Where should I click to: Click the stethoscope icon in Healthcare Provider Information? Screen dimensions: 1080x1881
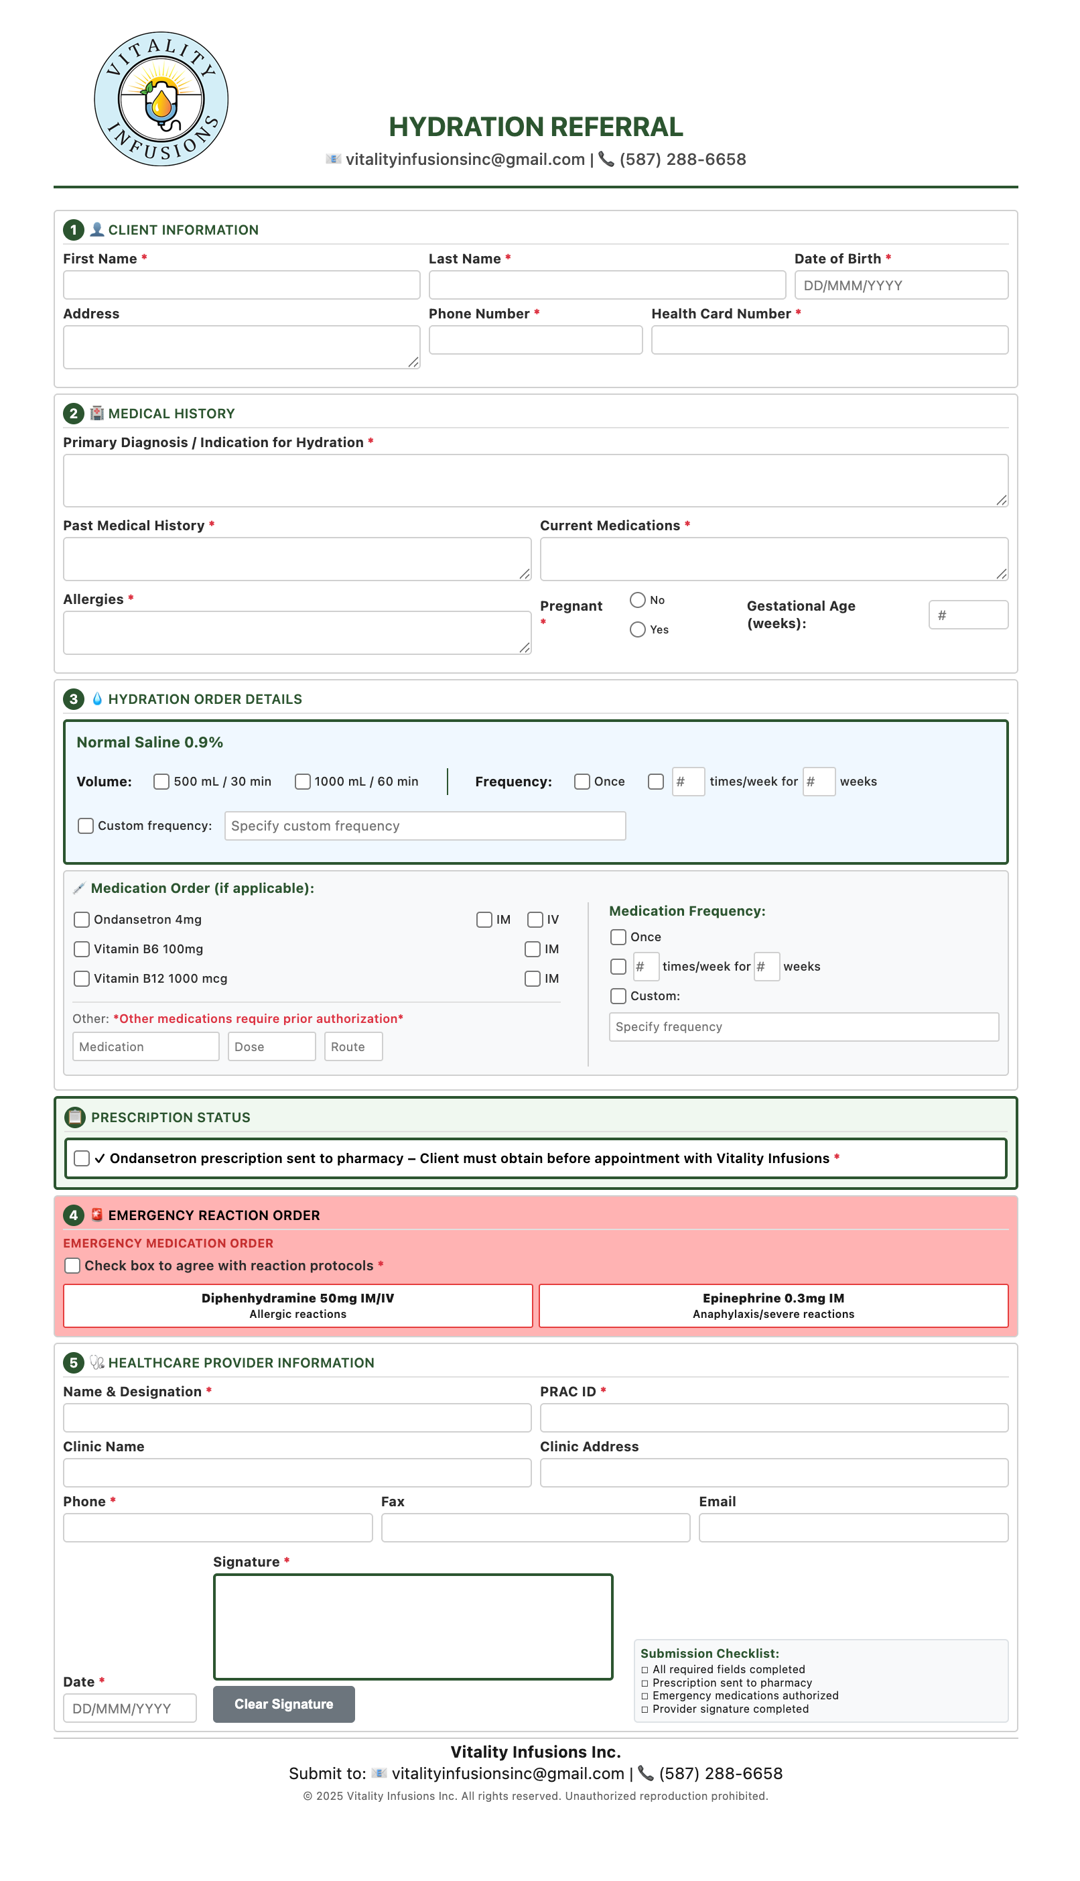(x=96, y=1362)
